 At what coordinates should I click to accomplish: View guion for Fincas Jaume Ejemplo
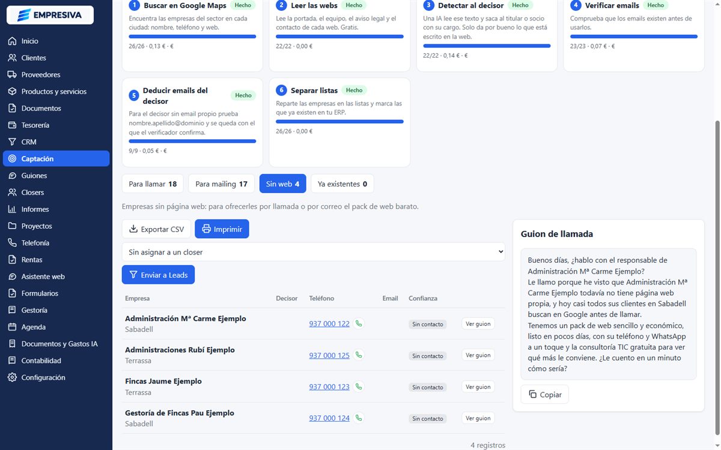(x=478, y=386)
